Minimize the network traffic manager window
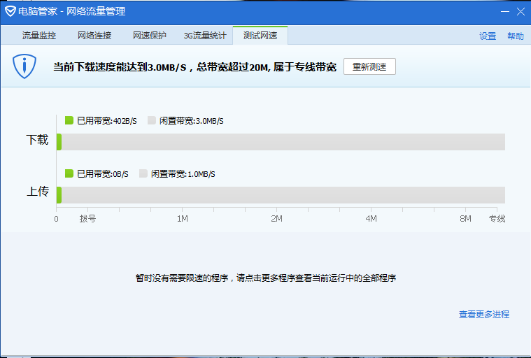This screenshot has width=531, height=358. pos(505,12)
